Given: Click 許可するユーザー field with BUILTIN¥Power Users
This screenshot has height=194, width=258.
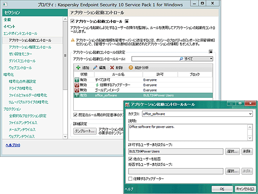Looking at the screenshot, I should coord(176,151).
